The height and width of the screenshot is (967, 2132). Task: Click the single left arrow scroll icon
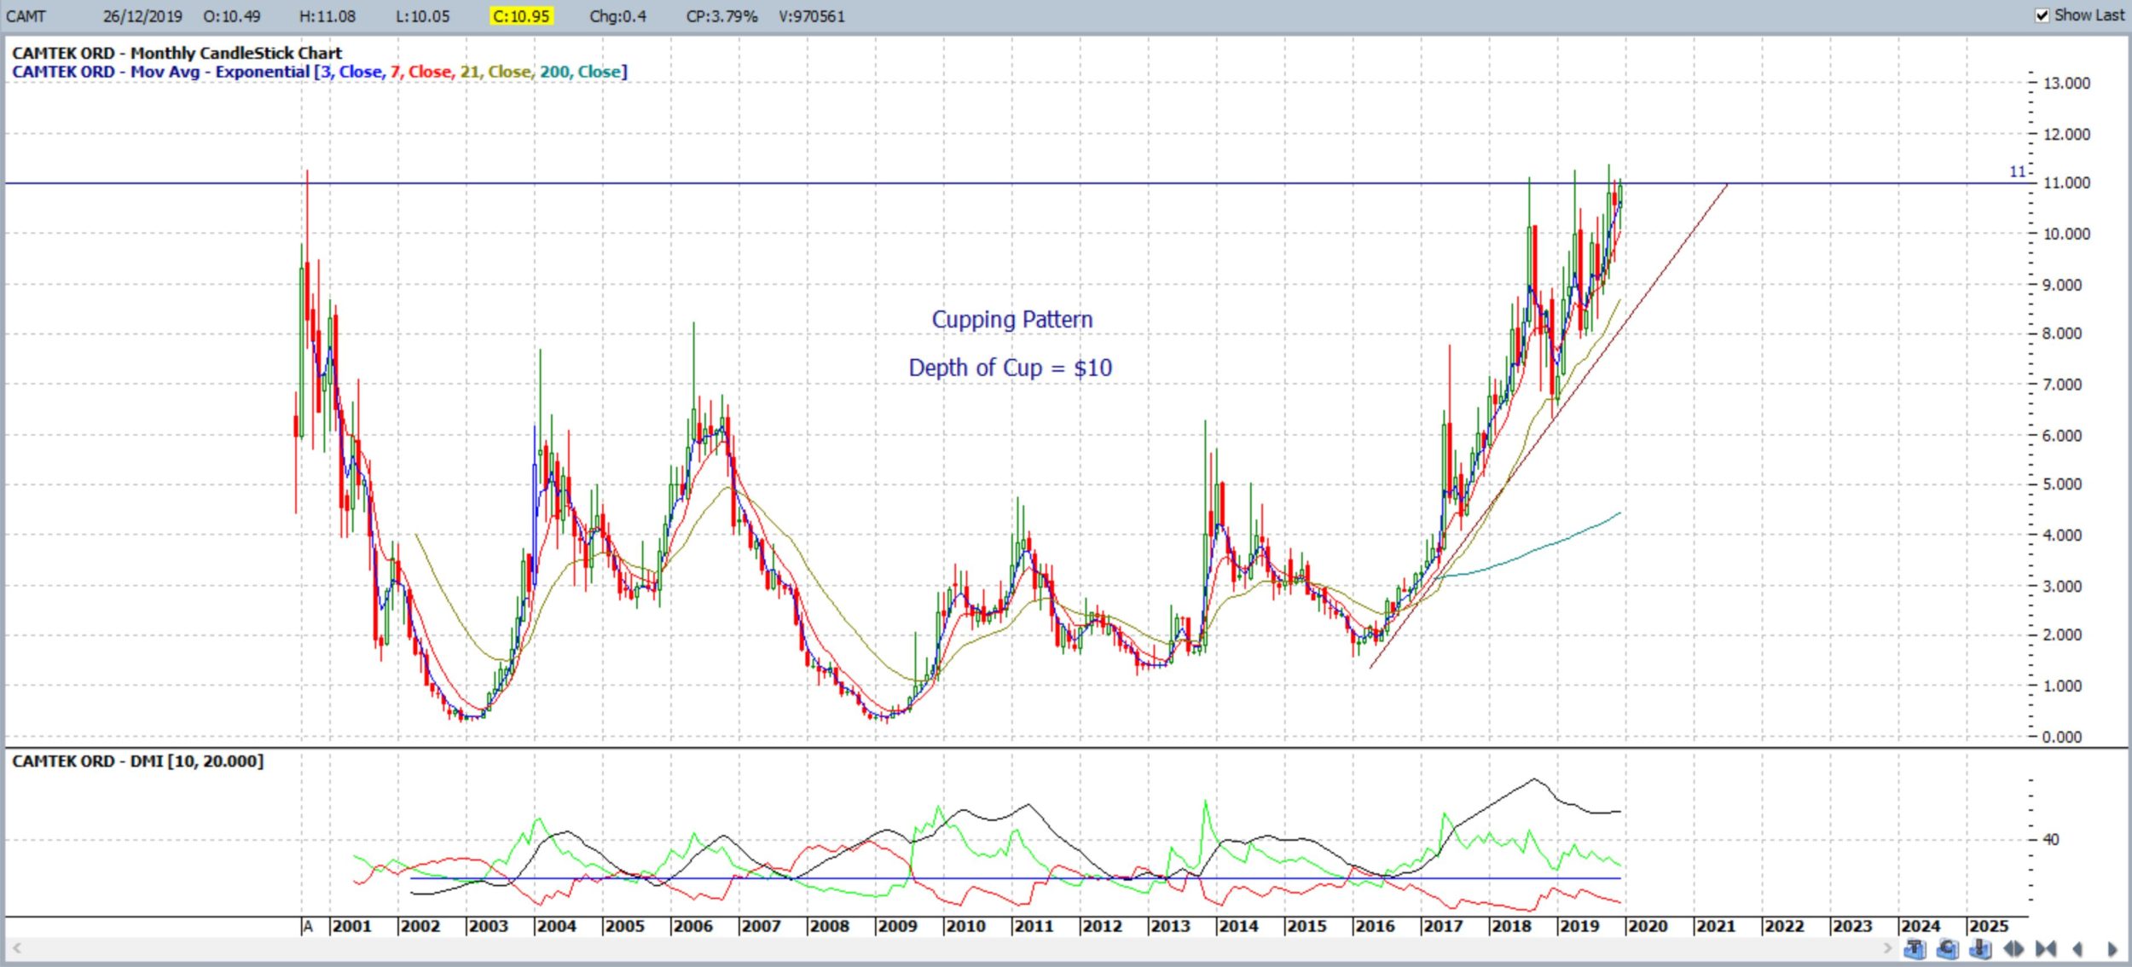(x=2077, y=948)
